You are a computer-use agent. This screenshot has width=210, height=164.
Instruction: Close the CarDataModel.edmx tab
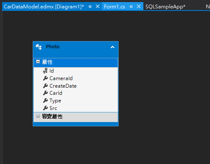point(98,6)
